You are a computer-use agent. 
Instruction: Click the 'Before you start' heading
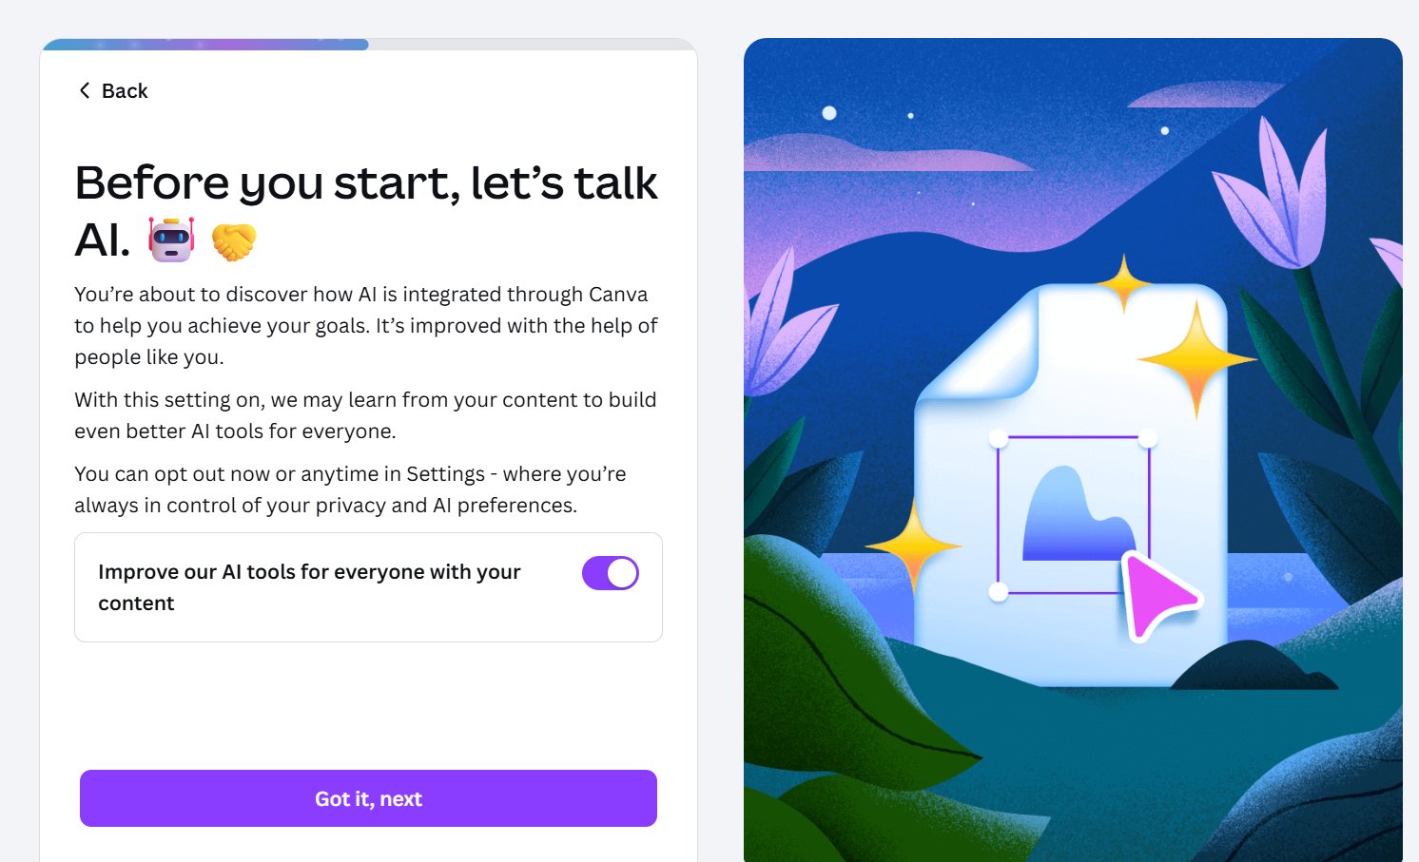[366, 211]
